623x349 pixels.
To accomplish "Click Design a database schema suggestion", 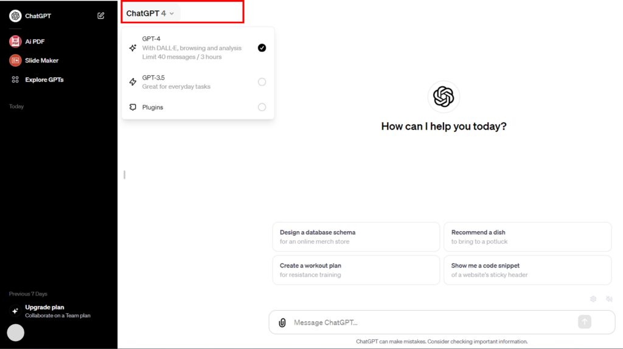I will [x=356, y=237].
